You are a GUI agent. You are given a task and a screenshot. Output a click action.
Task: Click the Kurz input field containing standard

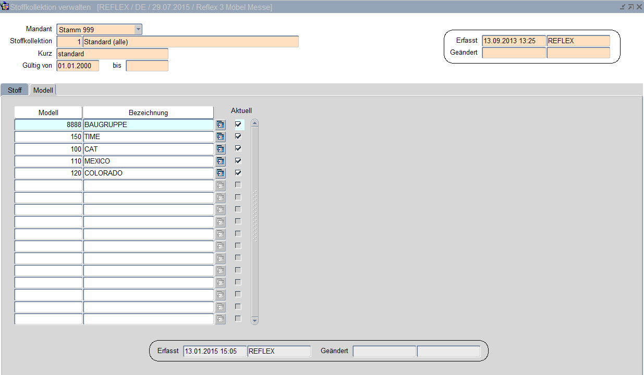point(112,54)
